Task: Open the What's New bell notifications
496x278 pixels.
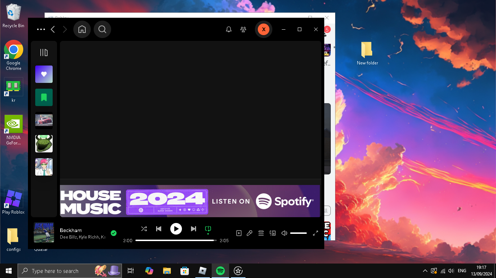Action: [x=229, y=29]
